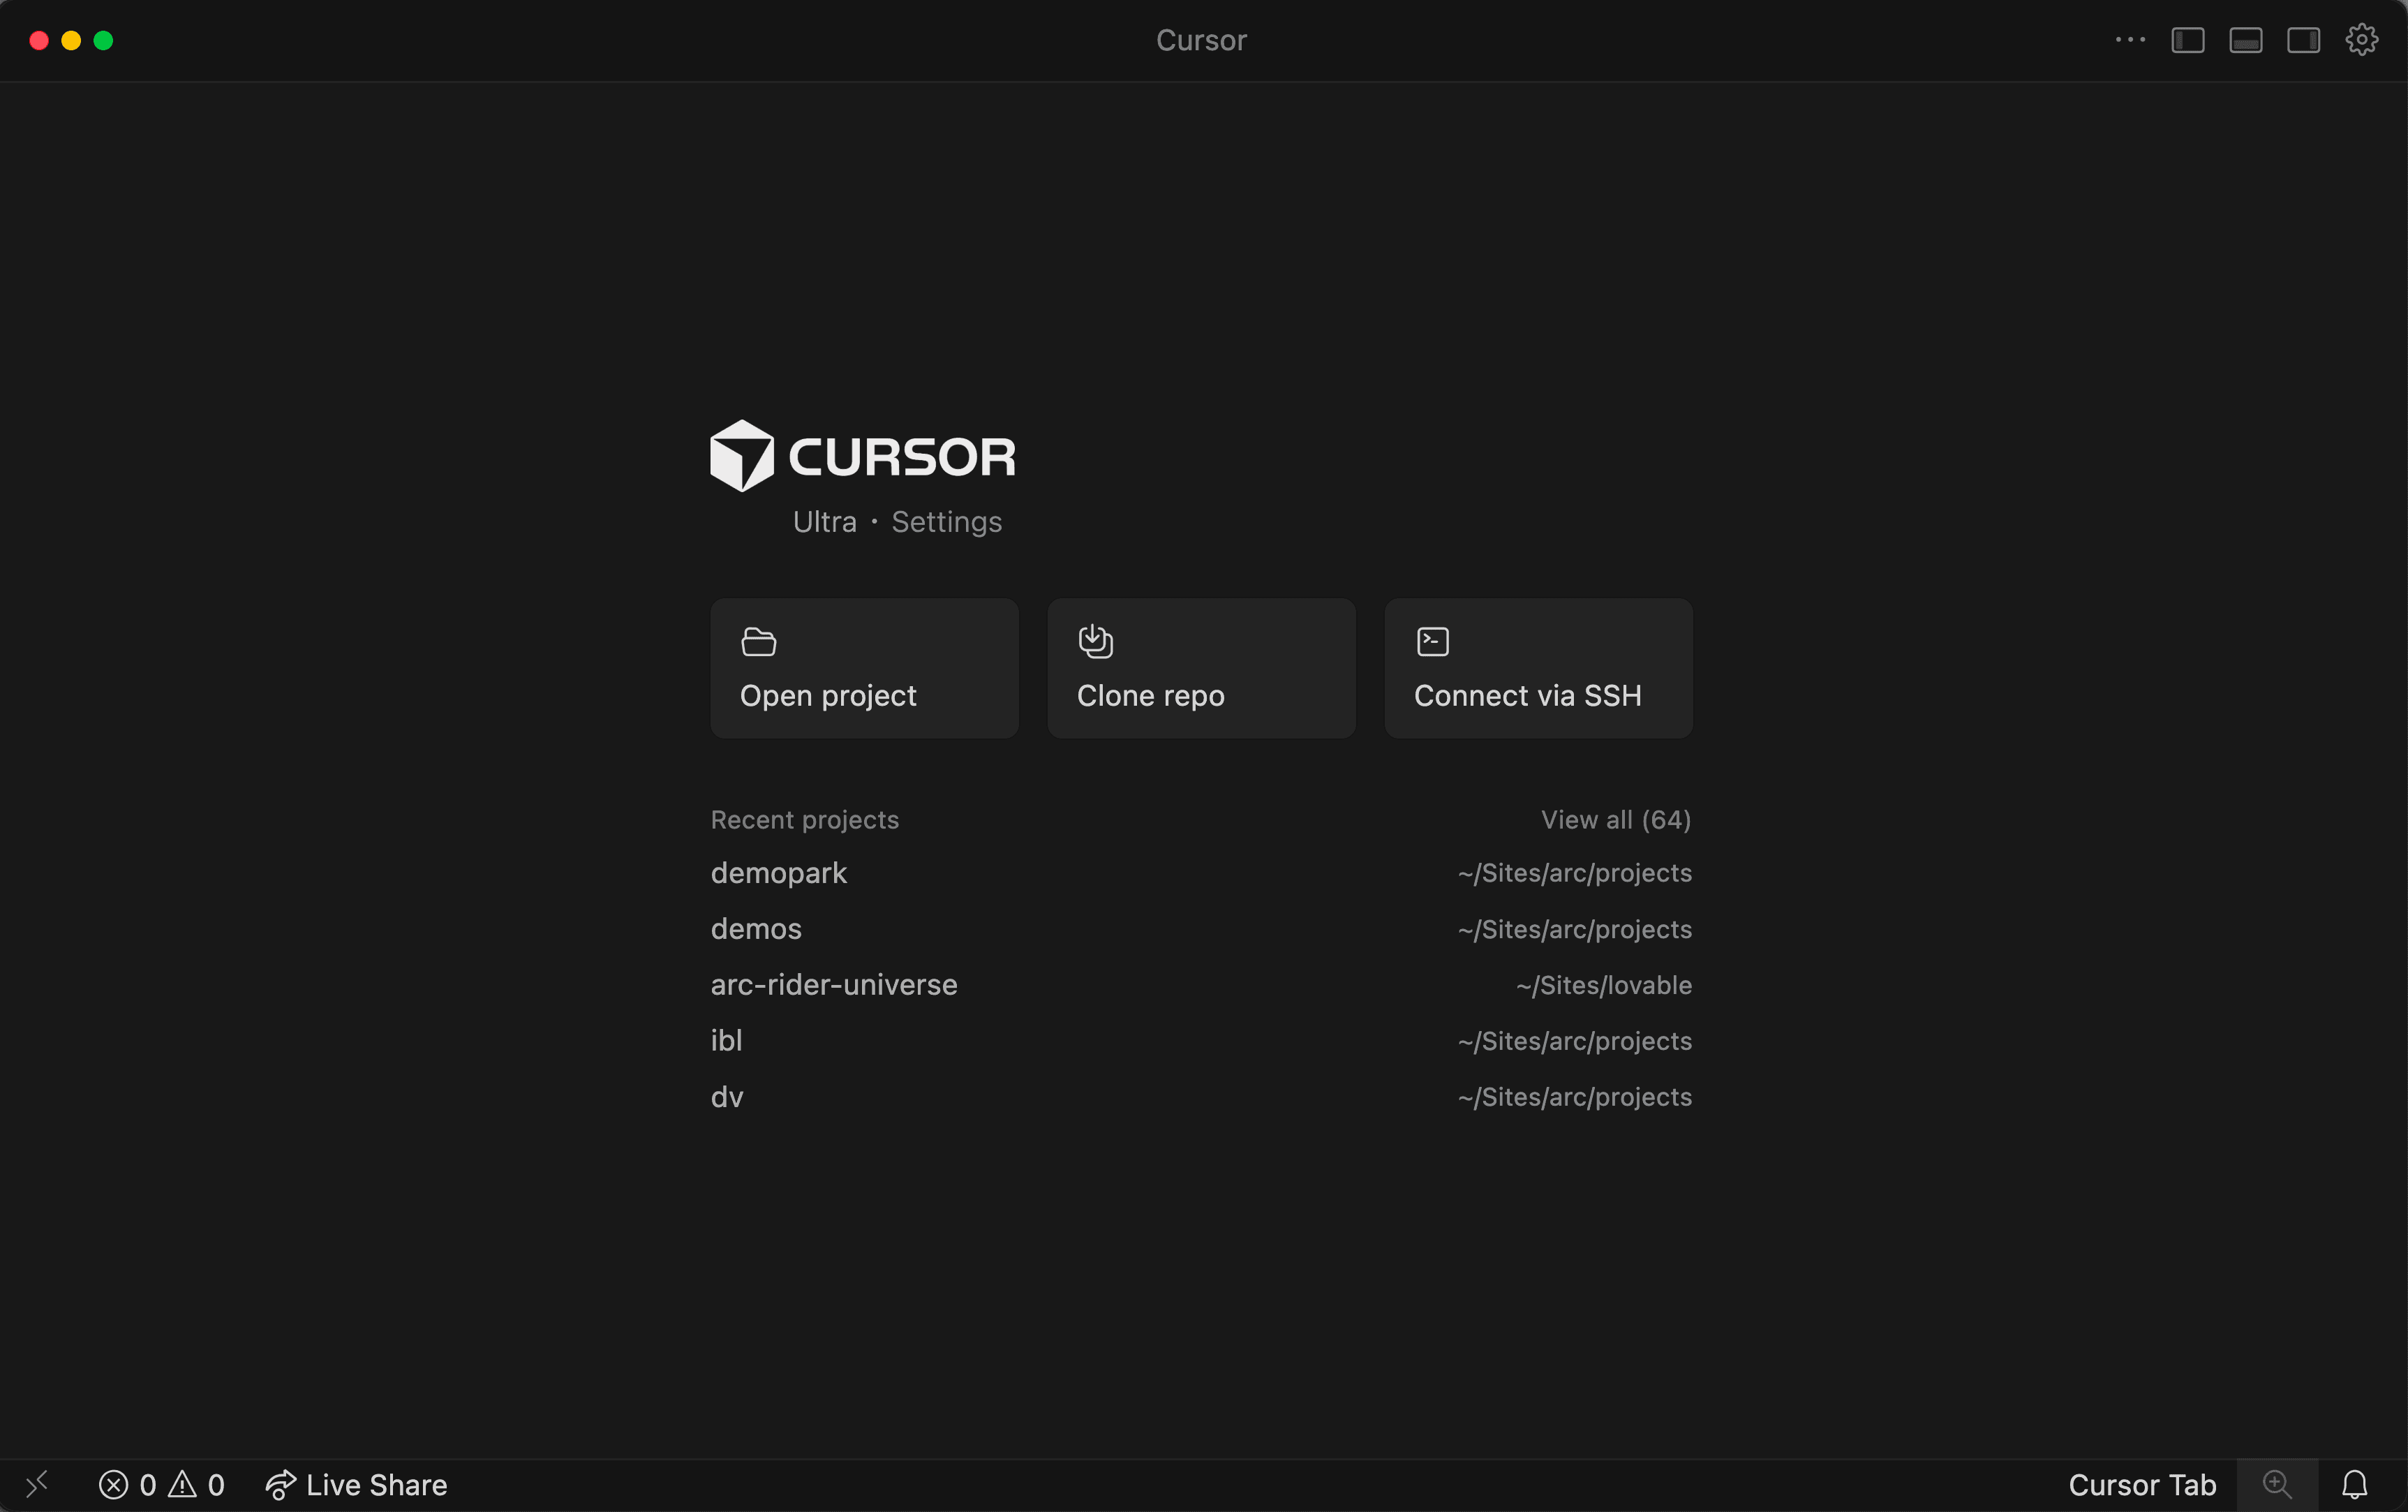Open the demopark recent project

tap(779, 873)
